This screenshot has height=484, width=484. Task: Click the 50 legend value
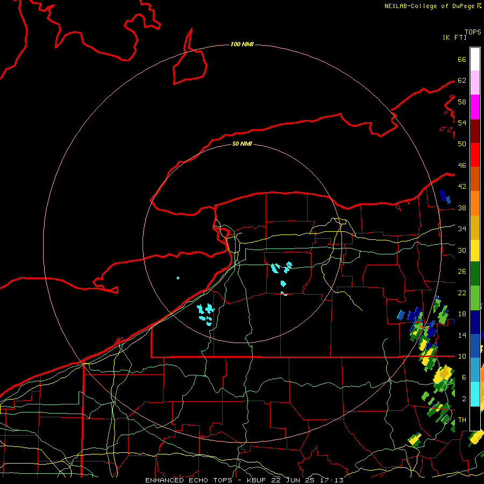pyautogui.click(x=462, y=144)
